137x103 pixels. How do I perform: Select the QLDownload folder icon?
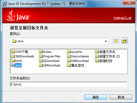click(x=41, y=61)
